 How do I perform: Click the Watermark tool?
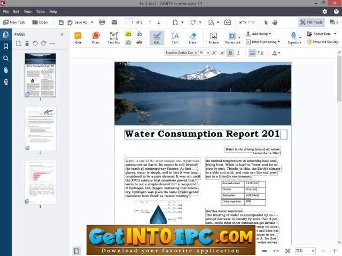click(232, 38)
